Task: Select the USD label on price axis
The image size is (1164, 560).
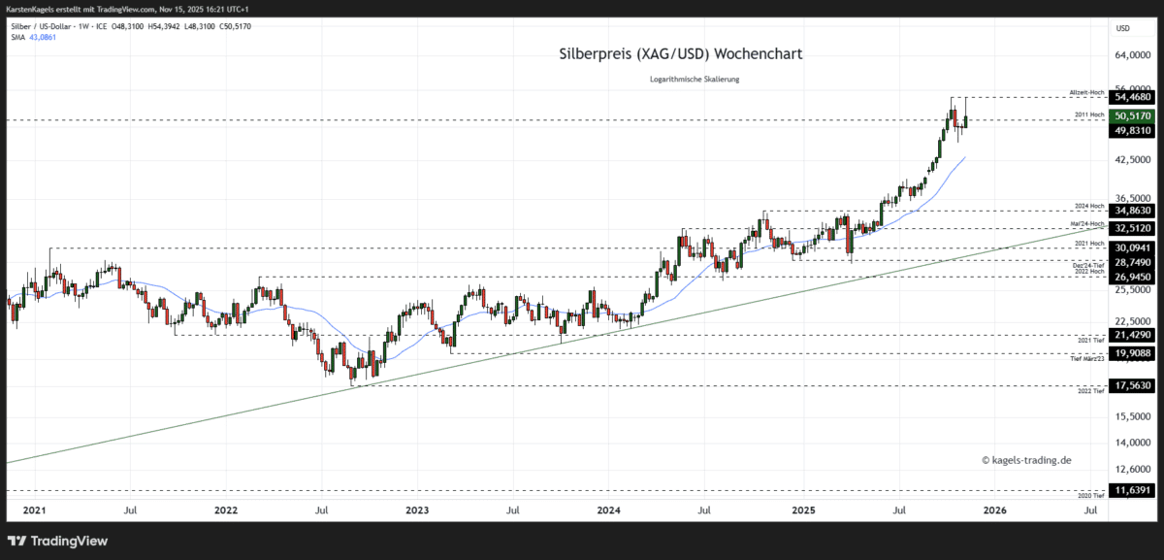Action: (x=1125, y=28)
